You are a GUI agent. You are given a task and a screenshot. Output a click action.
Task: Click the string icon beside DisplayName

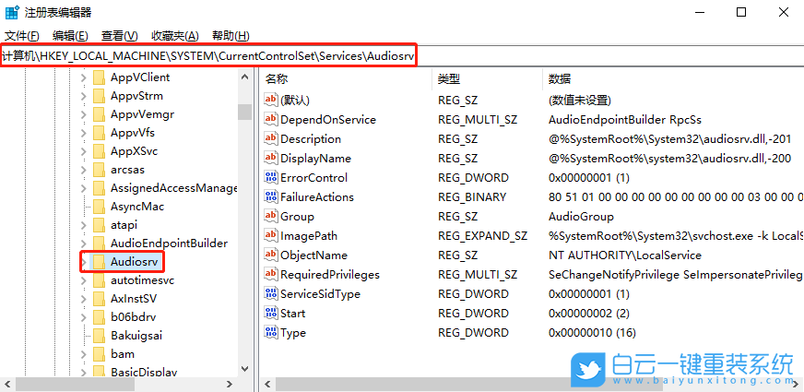[270, 159]
